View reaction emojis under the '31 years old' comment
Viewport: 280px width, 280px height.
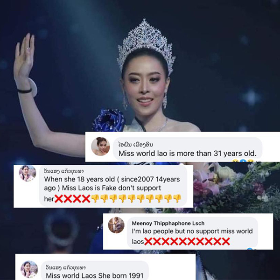(245, 161)
